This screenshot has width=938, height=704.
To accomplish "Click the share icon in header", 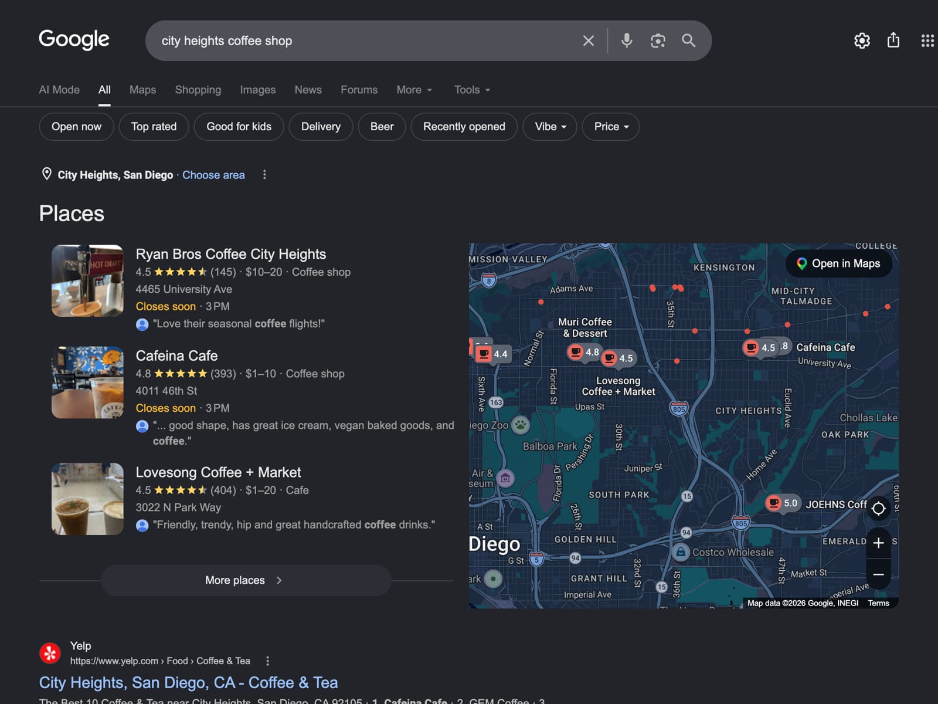I will [893, 40].
